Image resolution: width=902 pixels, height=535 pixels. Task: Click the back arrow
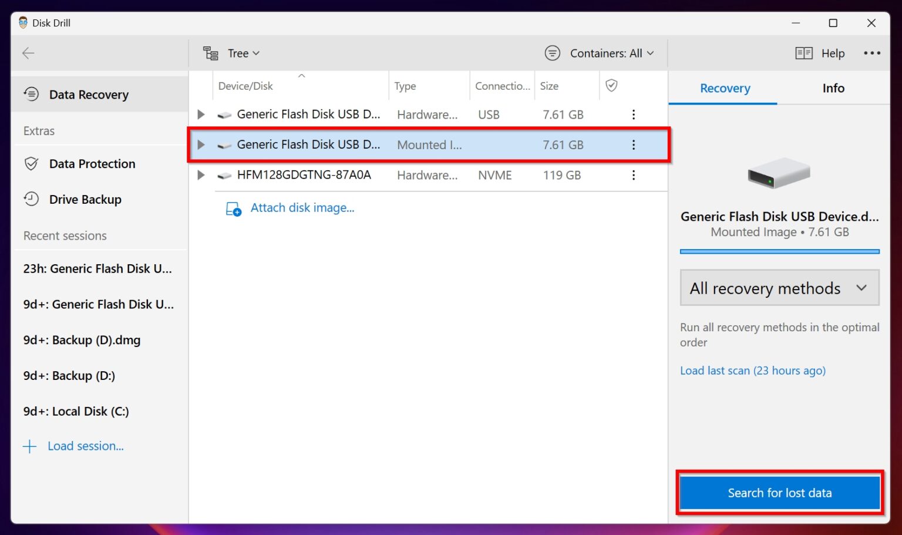28,53
